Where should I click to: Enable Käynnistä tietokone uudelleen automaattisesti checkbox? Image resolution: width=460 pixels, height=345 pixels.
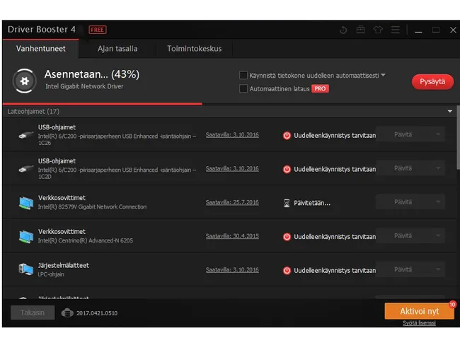point(243,75)
